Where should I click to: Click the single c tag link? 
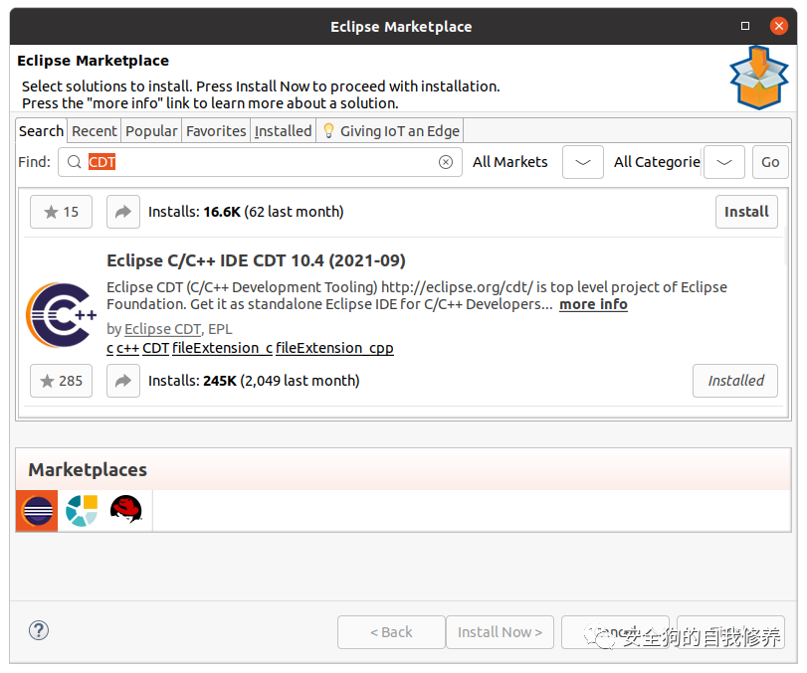109,349
